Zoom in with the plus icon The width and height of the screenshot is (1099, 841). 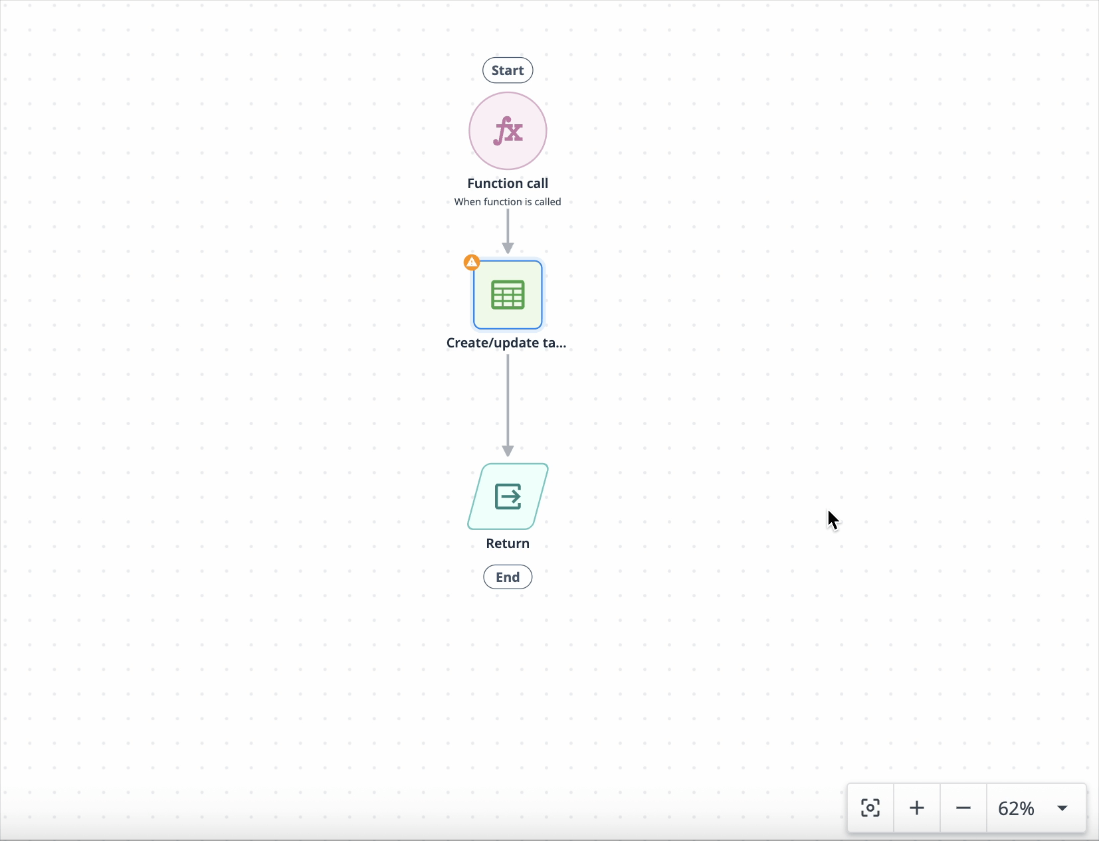(x=917, y=808)
